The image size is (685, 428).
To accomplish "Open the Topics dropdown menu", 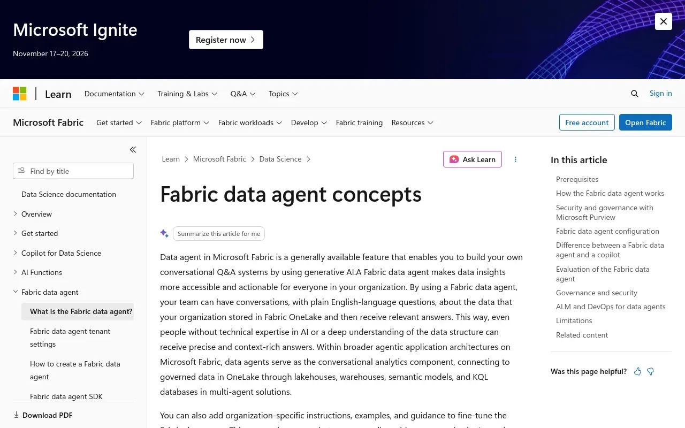I will pyautogui.click(x=283, y=94).
